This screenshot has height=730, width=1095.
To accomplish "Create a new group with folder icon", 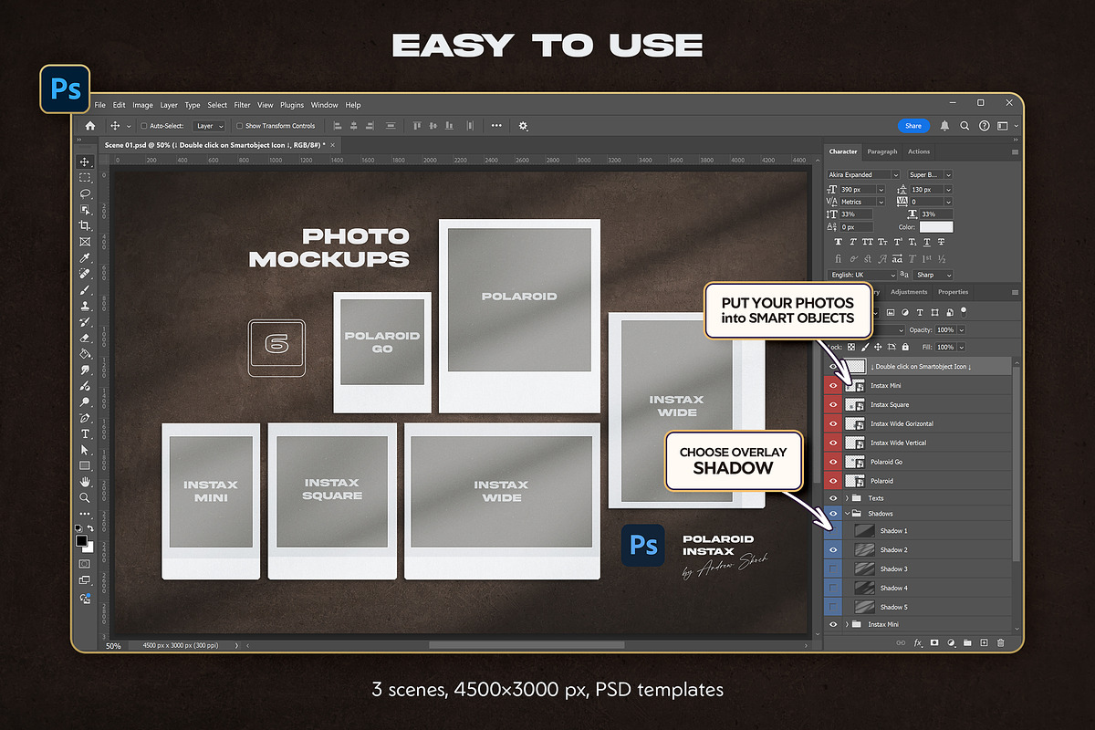I will pyautogui.click(x=967, y=642).
